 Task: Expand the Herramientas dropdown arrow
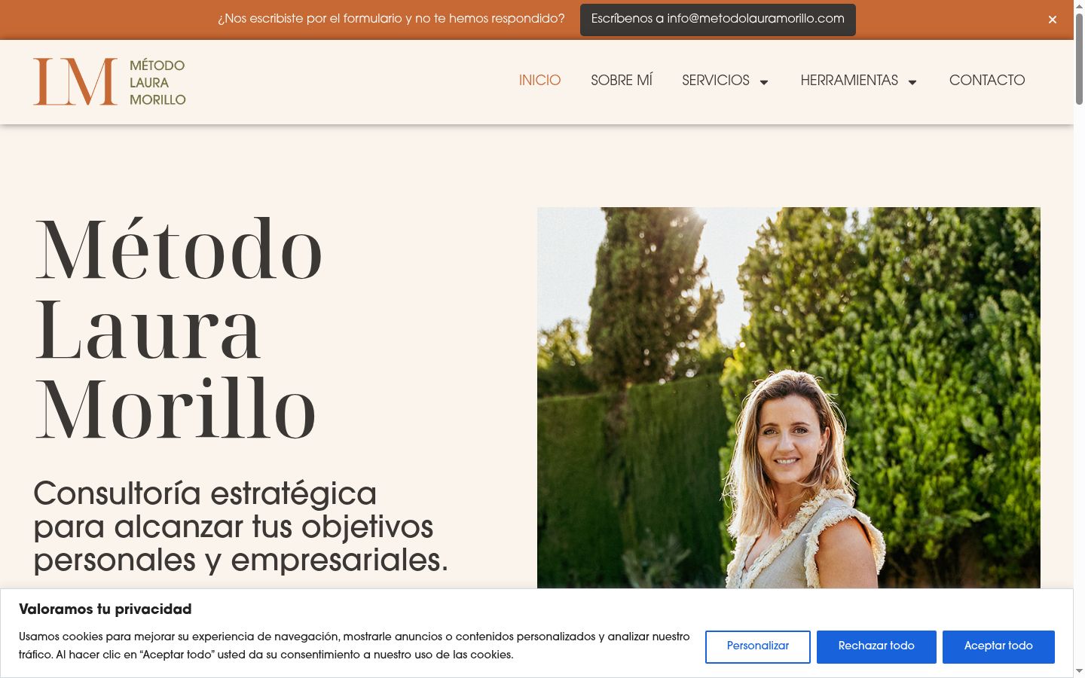coord(912,82)
